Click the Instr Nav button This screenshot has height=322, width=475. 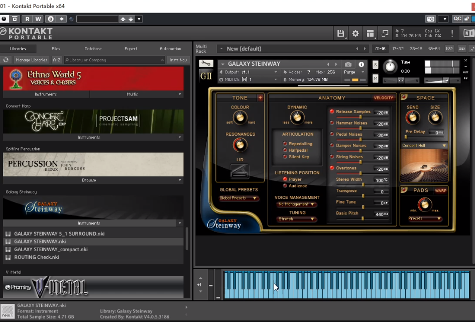[x=178, y=60]
